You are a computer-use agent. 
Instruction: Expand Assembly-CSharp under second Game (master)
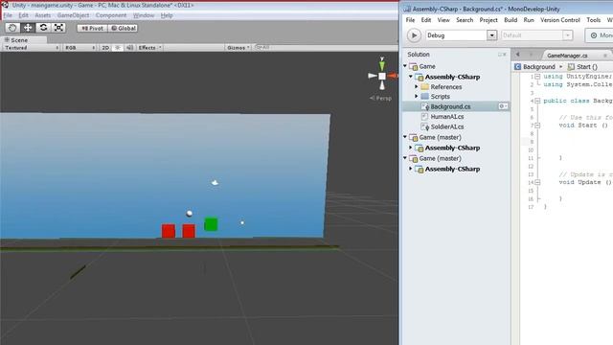click(411, 169)
